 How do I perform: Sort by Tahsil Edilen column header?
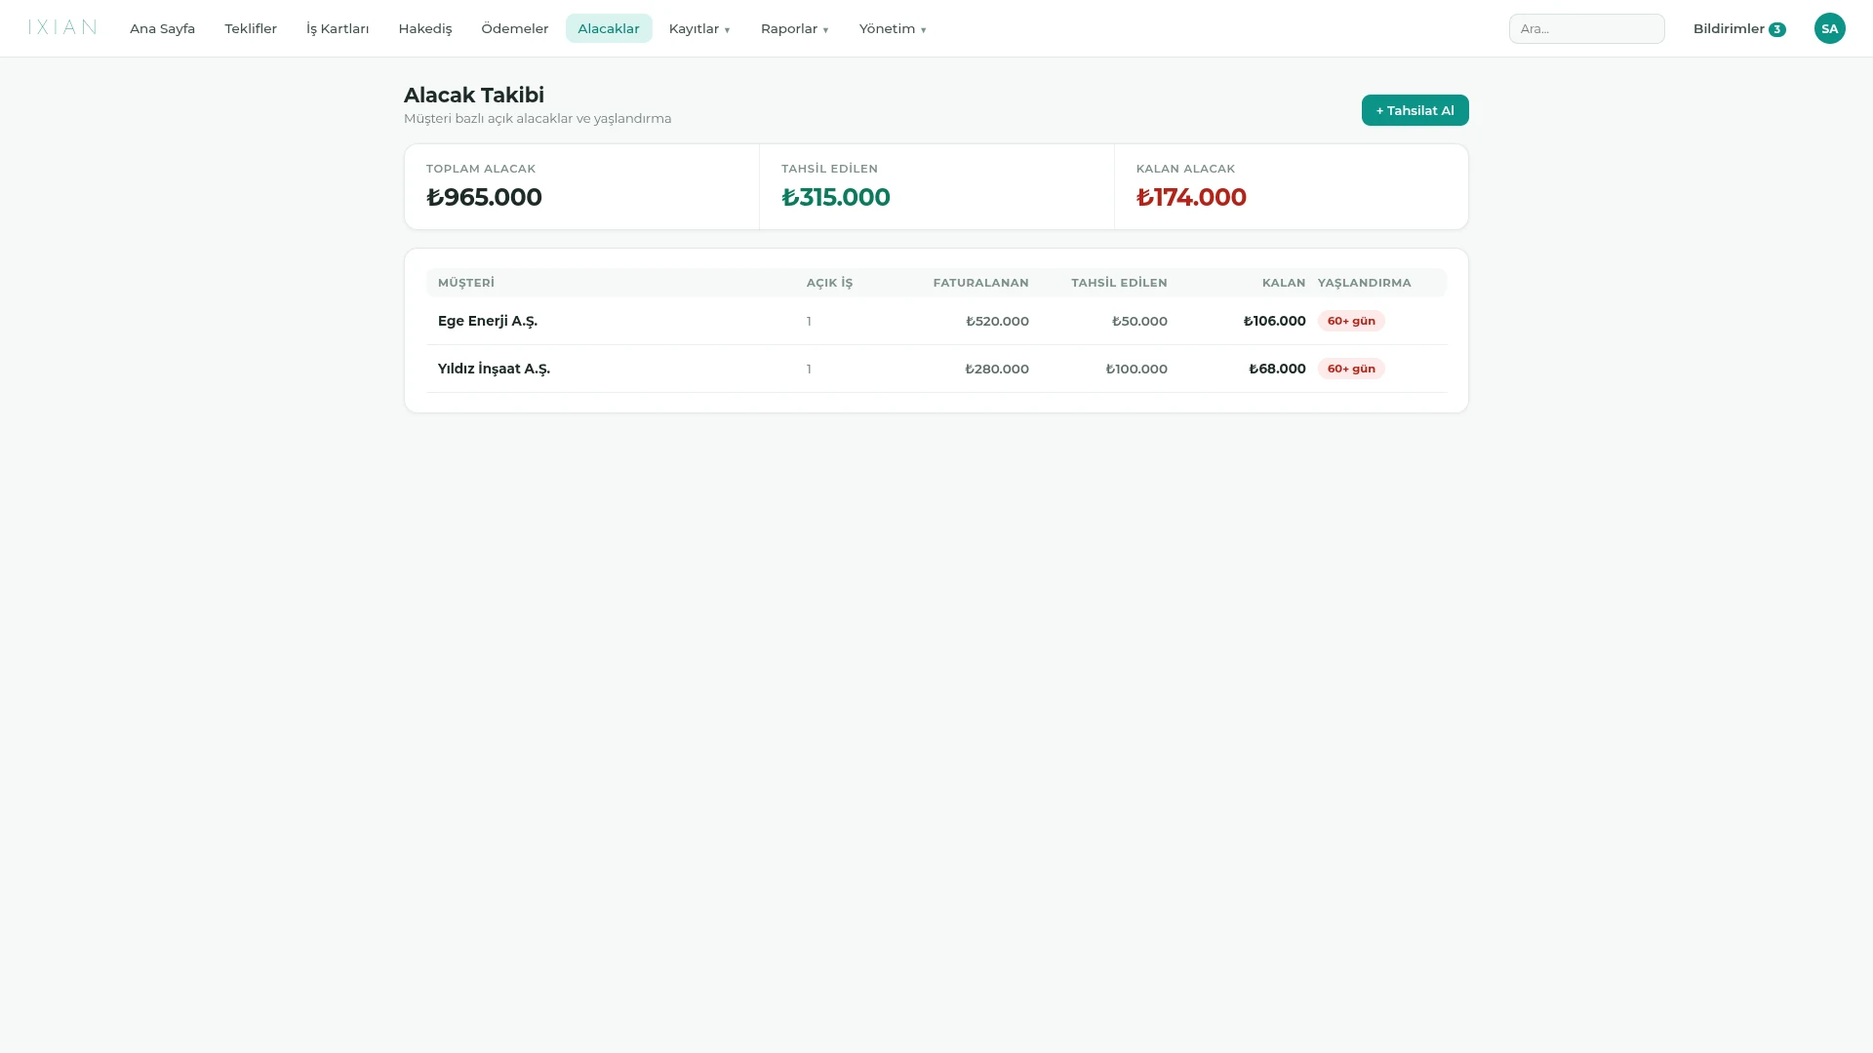point(1119,283)
